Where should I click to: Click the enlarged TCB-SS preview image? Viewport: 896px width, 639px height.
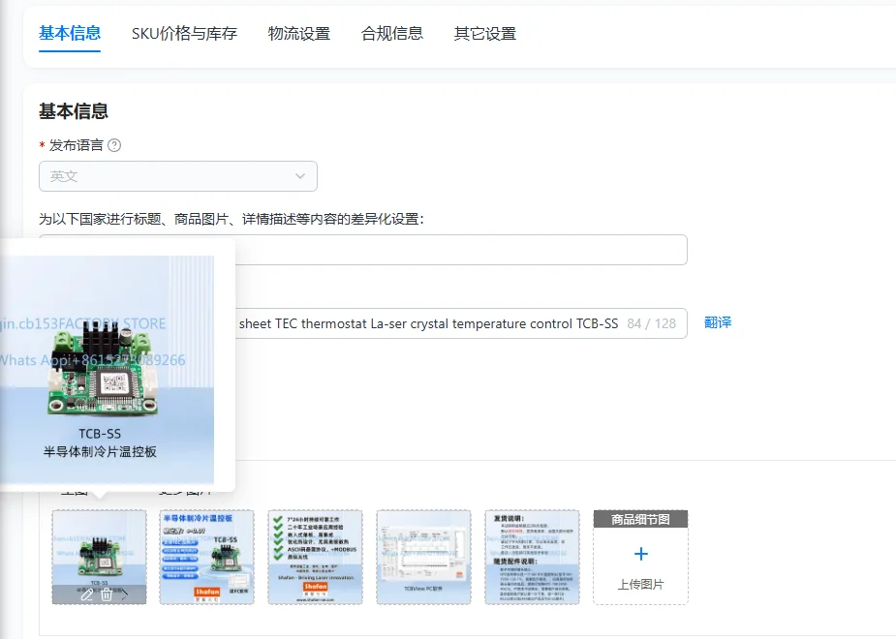point(107,370)
